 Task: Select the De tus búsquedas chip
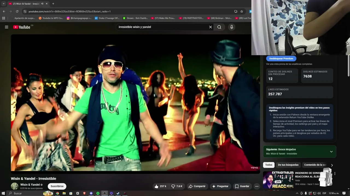[x=288, y=165]
